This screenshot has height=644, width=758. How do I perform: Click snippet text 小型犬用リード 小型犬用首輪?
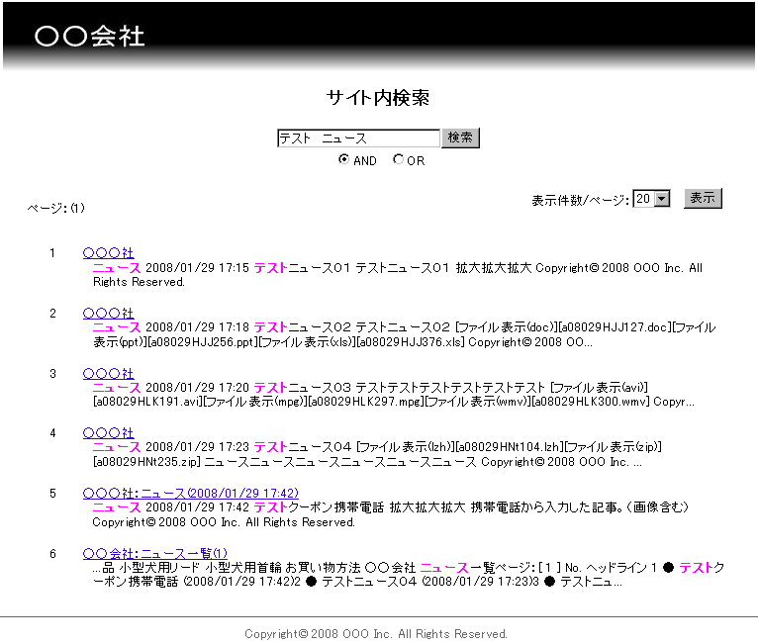200,568
